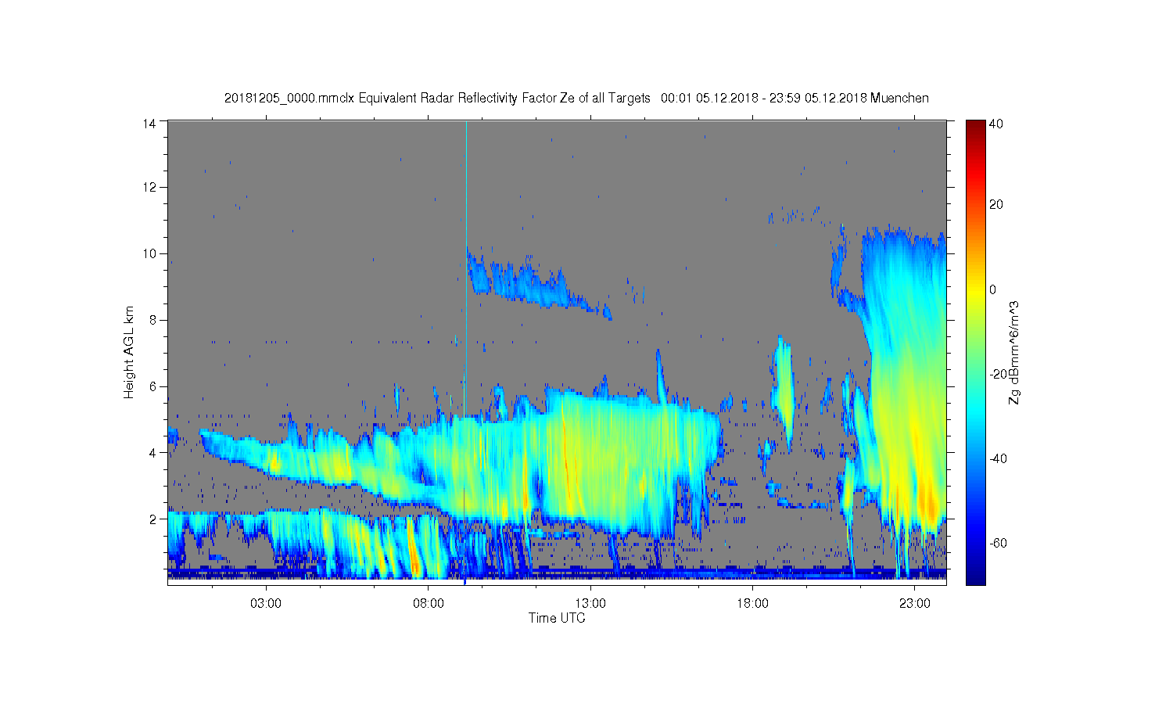This screenshot has width=1173, height=704.
Task: Click the color bar label 40
Action: [996, 124]
